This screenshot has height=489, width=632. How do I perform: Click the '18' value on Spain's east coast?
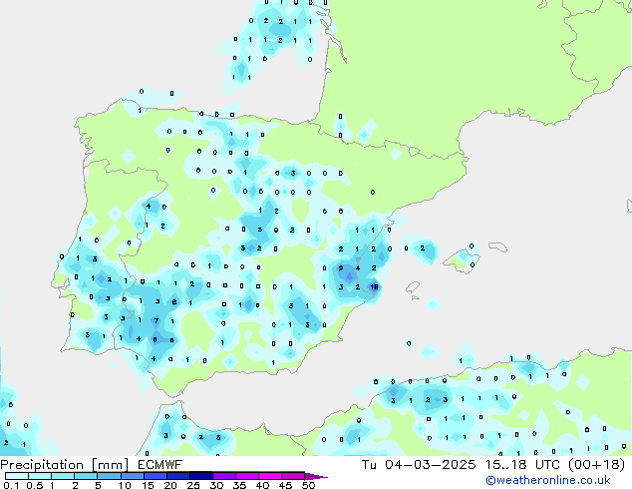[x=374, y=286]
